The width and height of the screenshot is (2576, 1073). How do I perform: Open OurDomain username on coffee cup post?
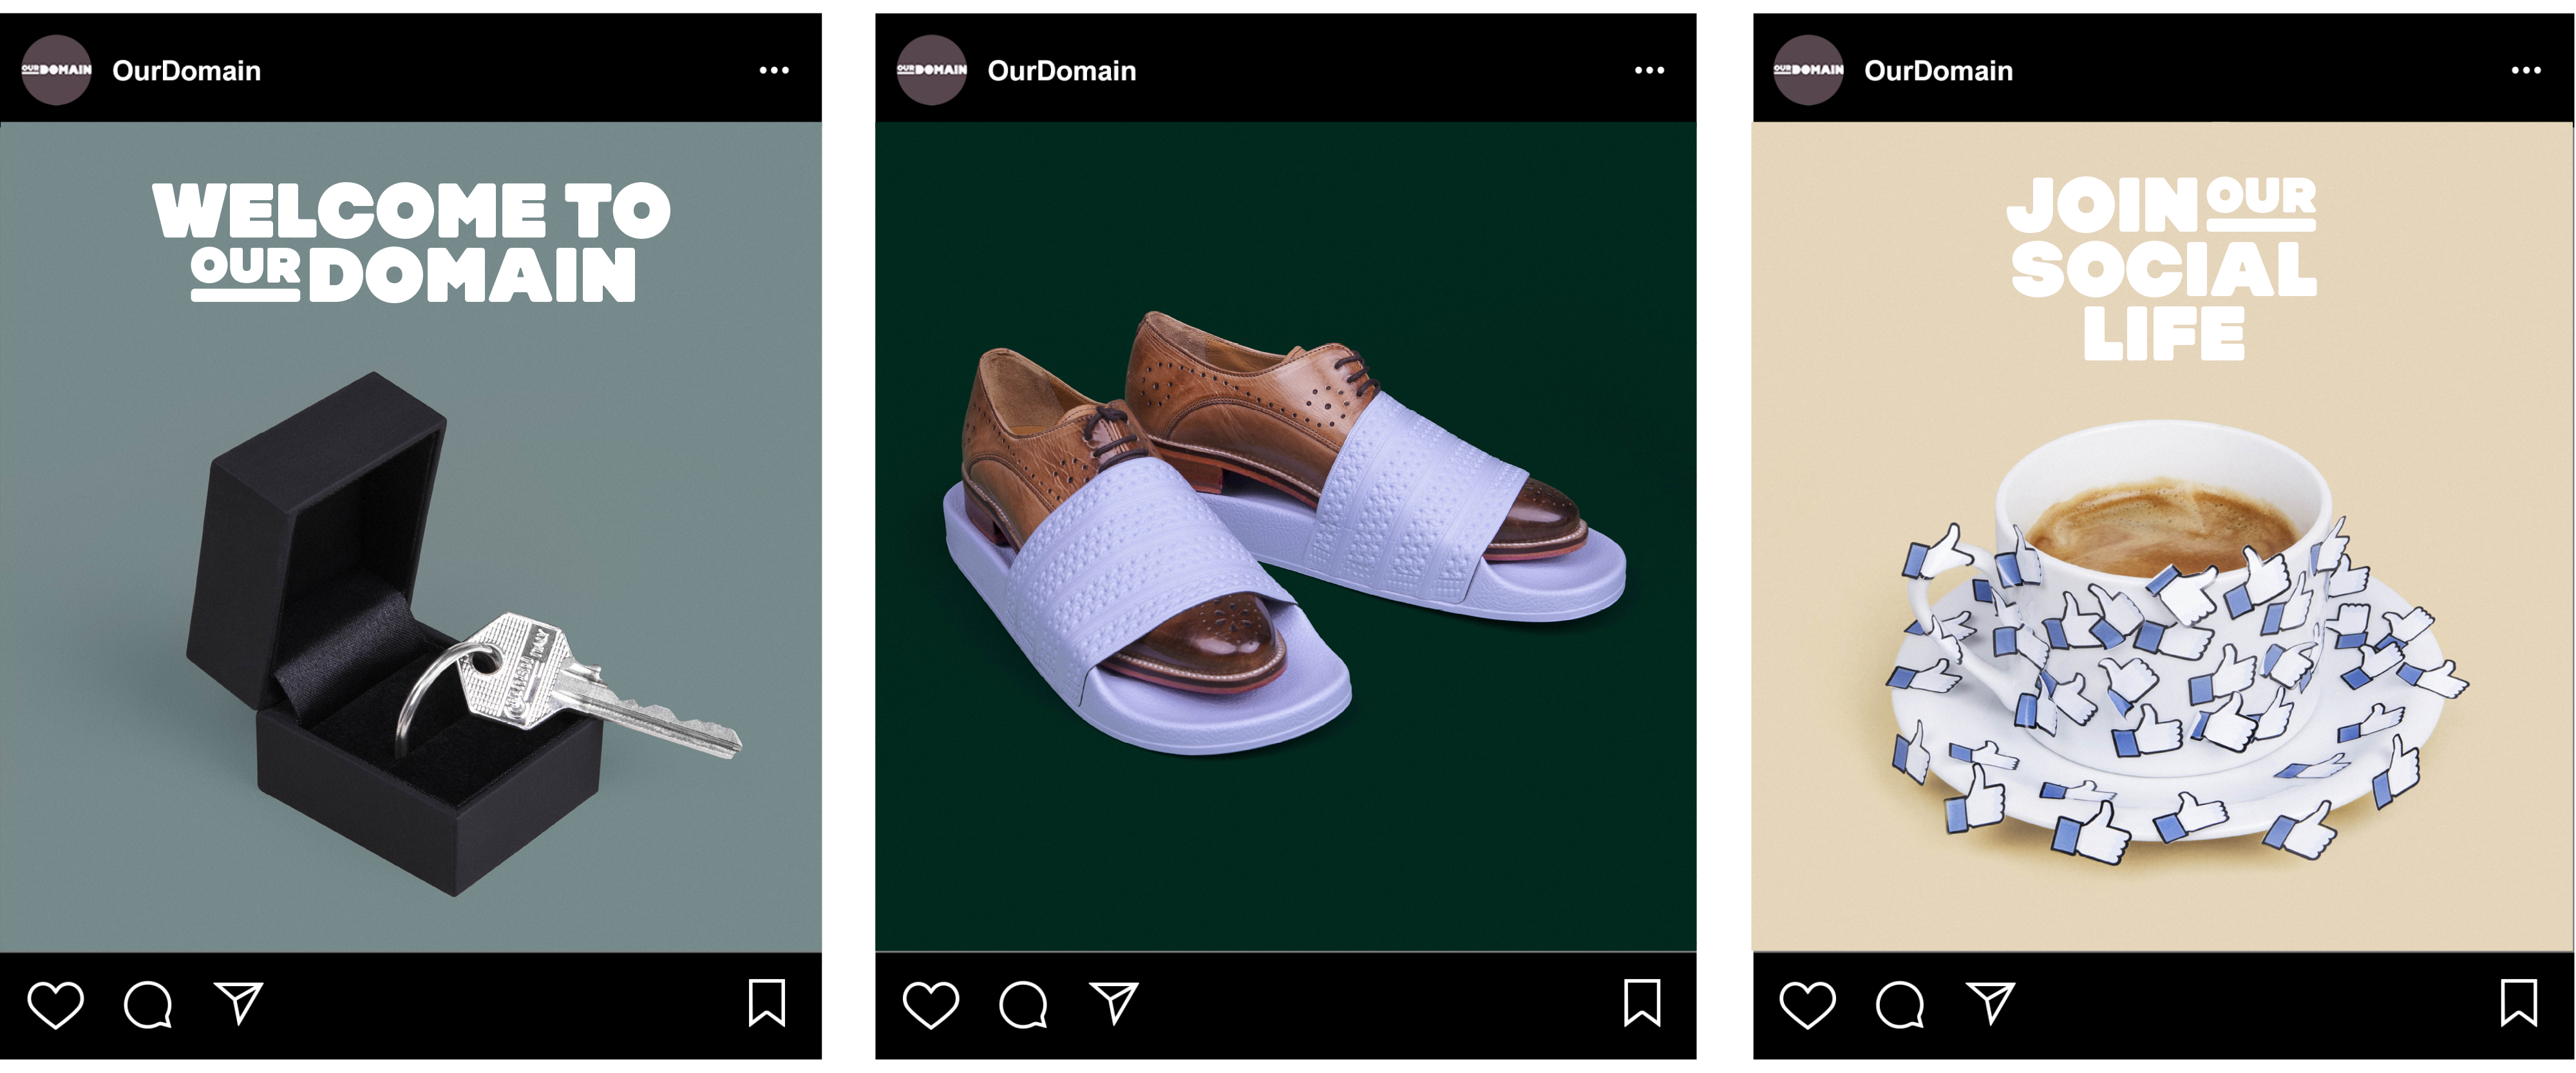click(x=1939, y=71)
